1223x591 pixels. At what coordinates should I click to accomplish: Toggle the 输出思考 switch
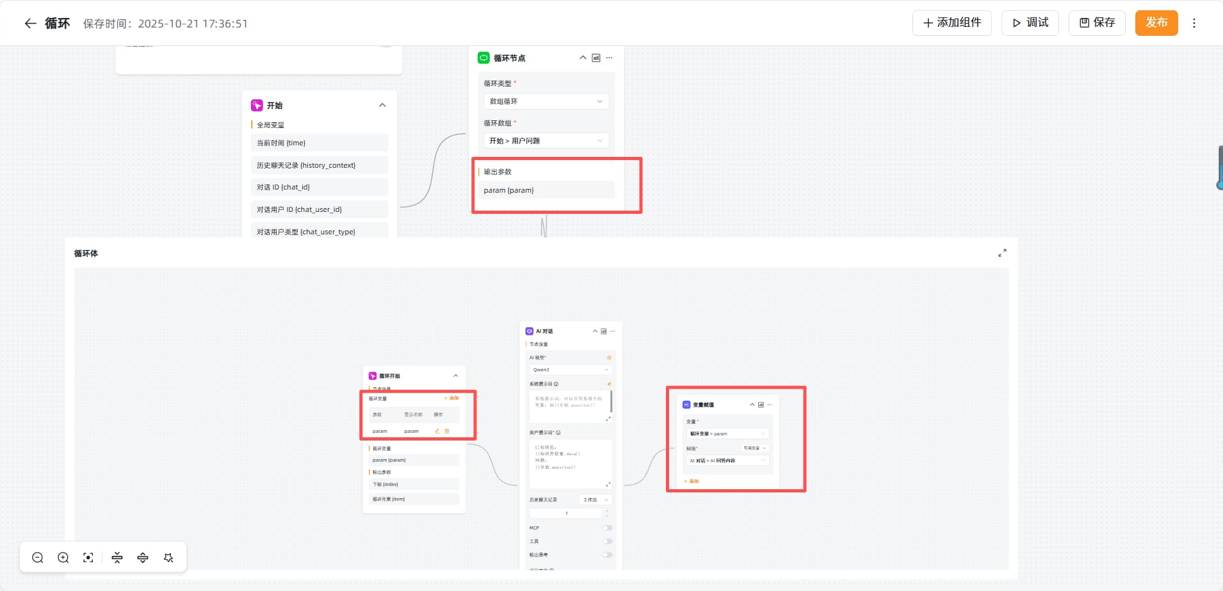point(607,555)
